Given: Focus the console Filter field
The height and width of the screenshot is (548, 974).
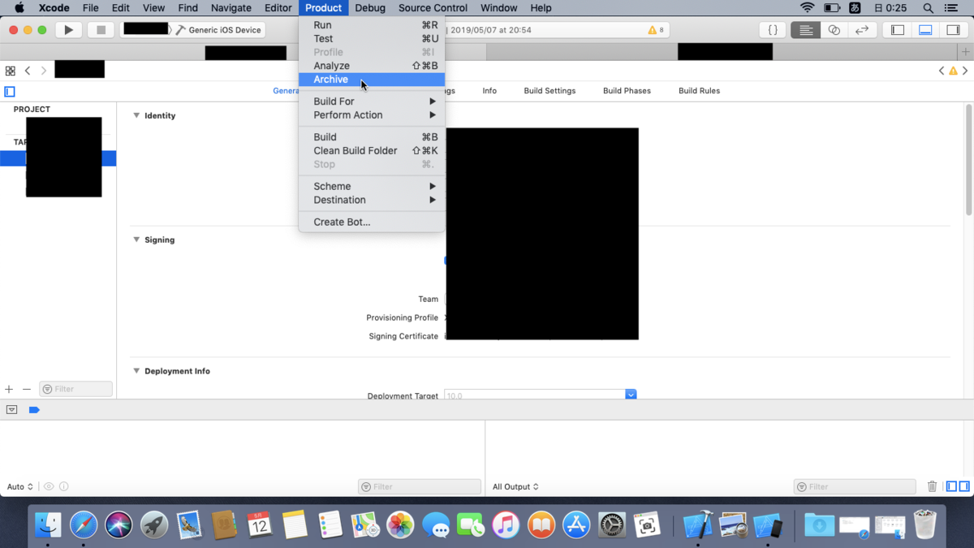Looking at the screenshot, I should pos(855,487).
